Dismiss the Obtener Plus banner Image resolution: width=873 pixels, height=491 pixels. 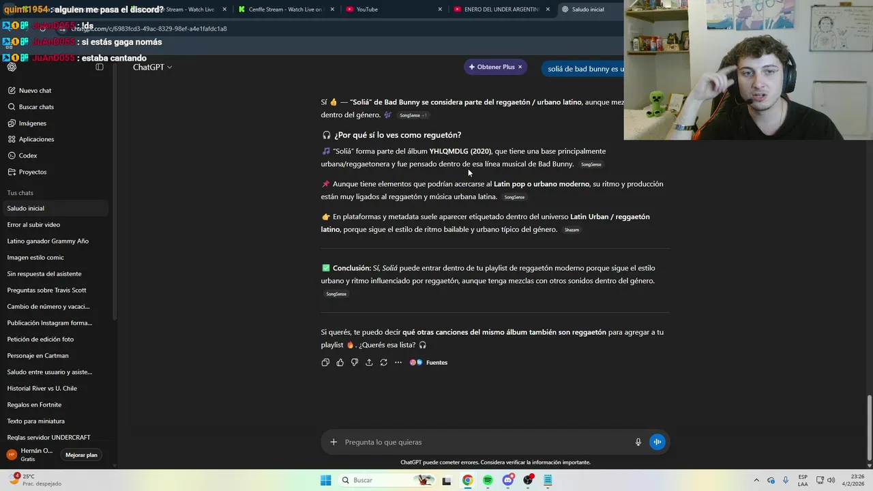click(x=520, y=67)
